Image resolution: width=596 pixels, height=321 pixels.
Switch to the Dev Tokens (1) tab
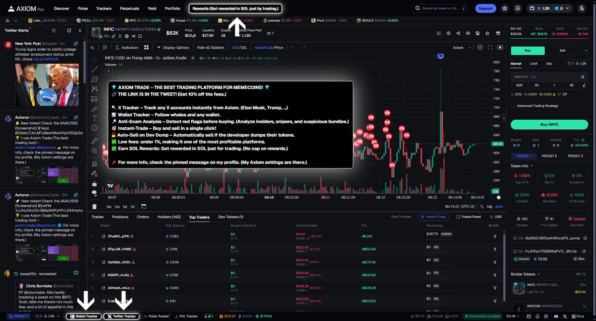click(230, 217)
